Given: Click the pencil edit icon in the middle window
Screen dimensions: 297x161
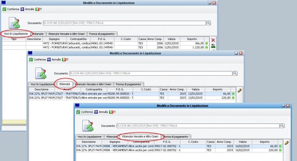Looking at the screenshot, I should pyautogui.click(x=239, y=90).
